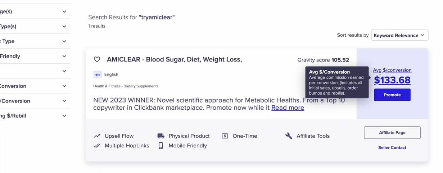Expand the $/Rebill filter section
Image resolution: width=443 pixels, height=173 pixels.
64,116
